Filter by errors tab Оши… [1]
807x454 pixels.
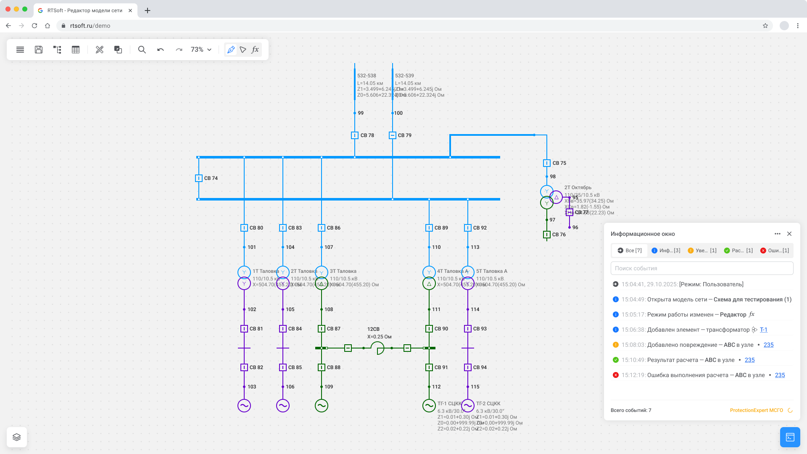click(x=775, y=251)
